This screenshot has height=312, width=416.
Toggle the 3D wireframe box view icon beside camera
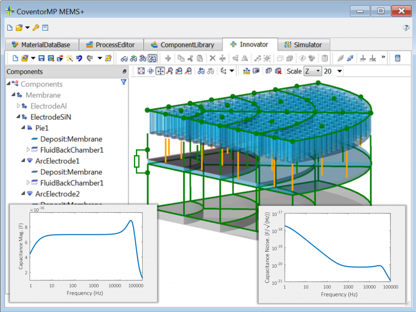(269, 71)
